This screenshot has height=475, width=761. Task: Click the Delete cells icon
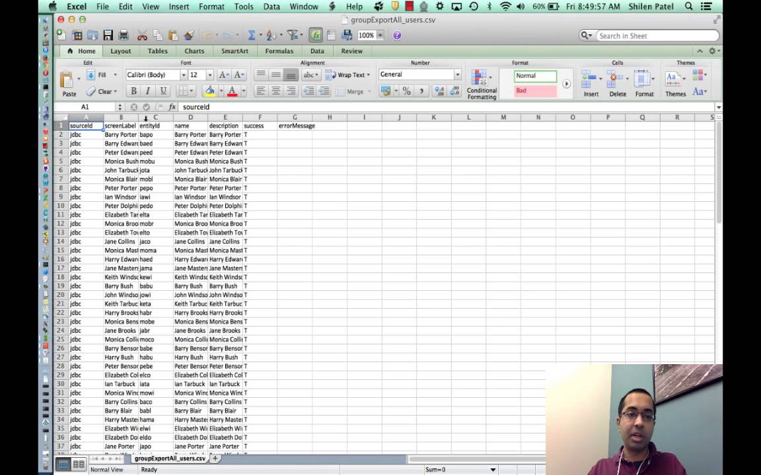click(615, 79)
